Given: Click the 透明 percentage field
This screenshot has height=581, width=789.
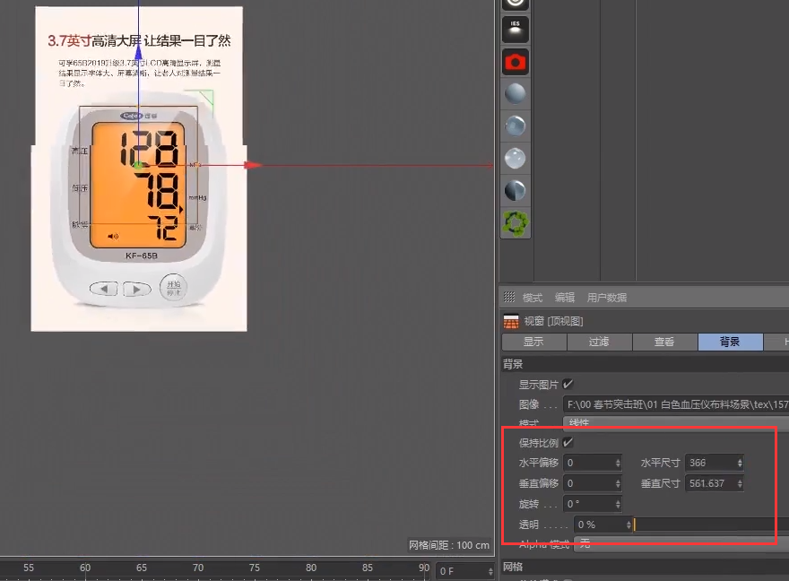Looking at the screenshot, I should 599,525.
